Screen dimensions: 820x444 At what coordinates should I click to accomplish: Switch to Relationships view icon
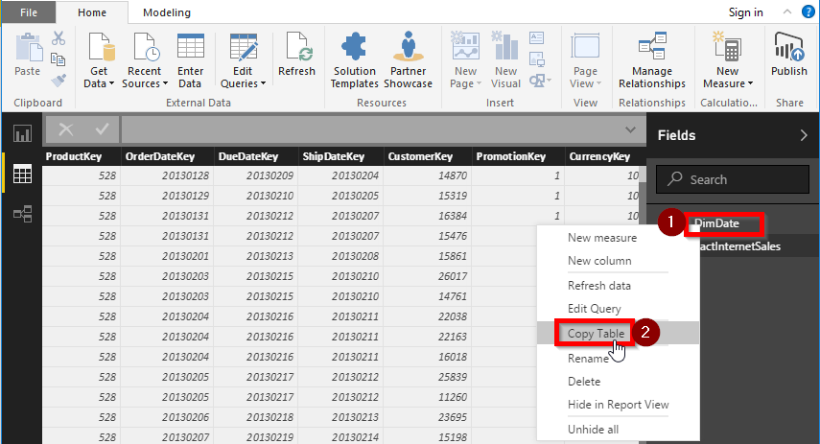pyautogui.click(x=22, y=214)
